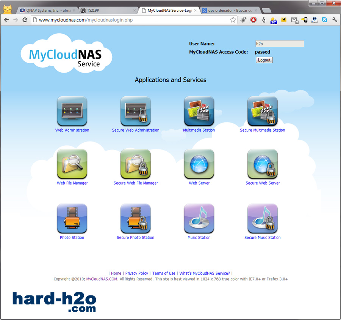Screen dimensions: 341x320
Task: Open a new browser tab
Action: click(x=266, y=11)
